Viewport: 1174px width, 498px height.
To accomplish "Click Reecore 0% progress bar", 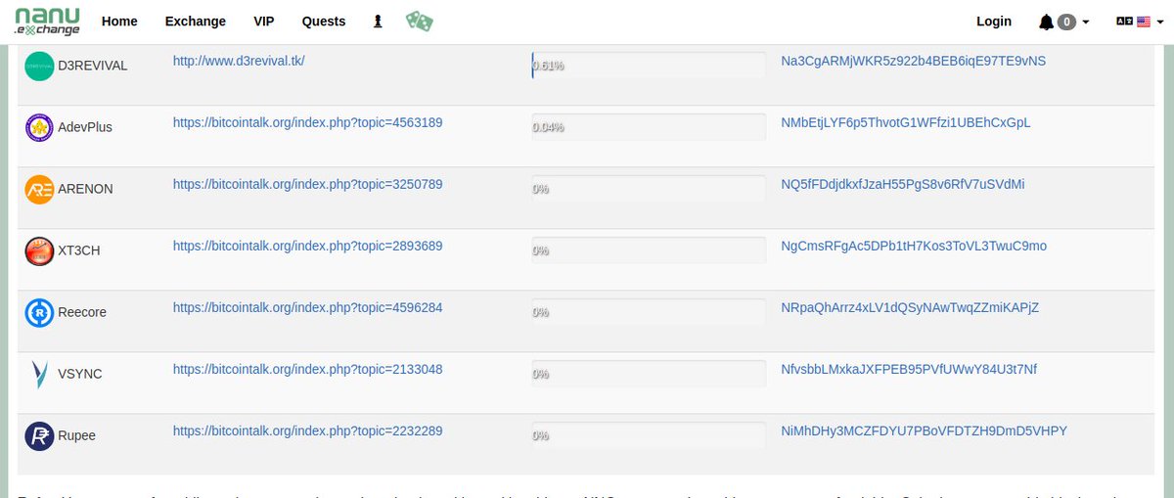I will (649, 312).
